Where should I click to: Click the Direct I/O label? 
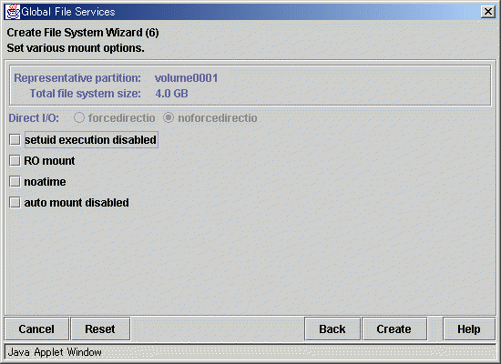pyautogui.click(x=34, y=118)
